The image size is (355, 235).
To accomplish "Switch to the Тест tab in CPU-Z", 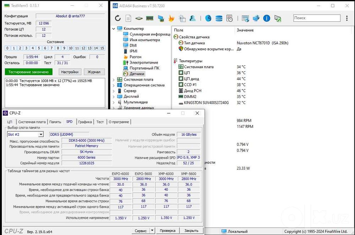I will (x=100, y=122).
